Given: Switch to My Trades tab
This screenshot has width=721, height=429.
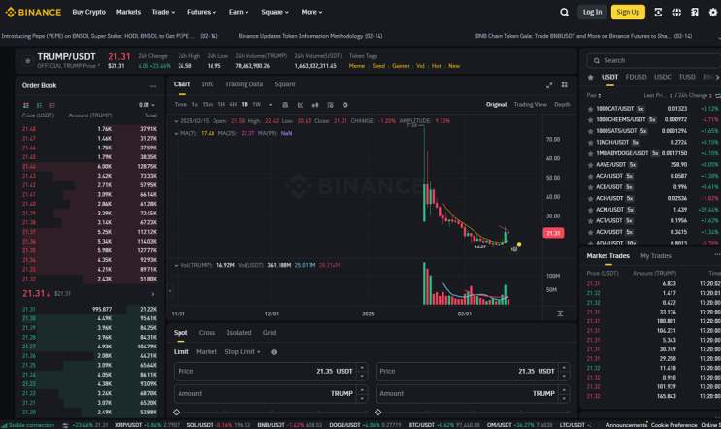Looking at the screenshot, I should (656, 256).
